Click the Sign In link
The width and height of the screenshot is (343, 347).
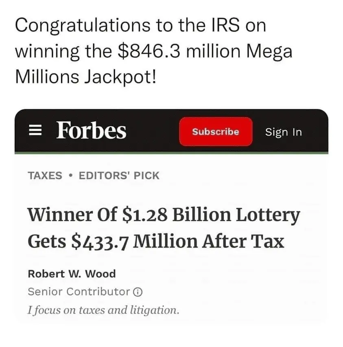coord(283,132)
